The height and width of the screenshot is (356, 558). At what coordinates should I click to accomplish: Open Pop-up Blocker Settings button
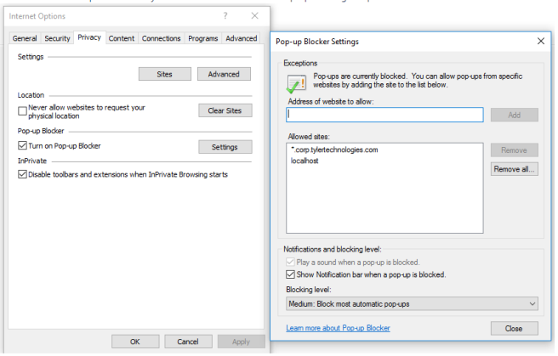[x=225, y=147]
